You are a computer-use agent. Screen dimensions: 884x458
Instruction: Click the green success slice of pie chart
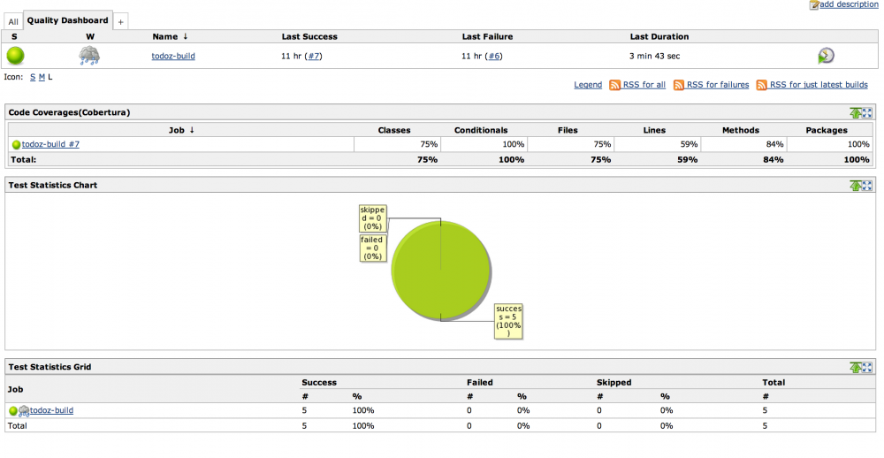tap(440, 271)
